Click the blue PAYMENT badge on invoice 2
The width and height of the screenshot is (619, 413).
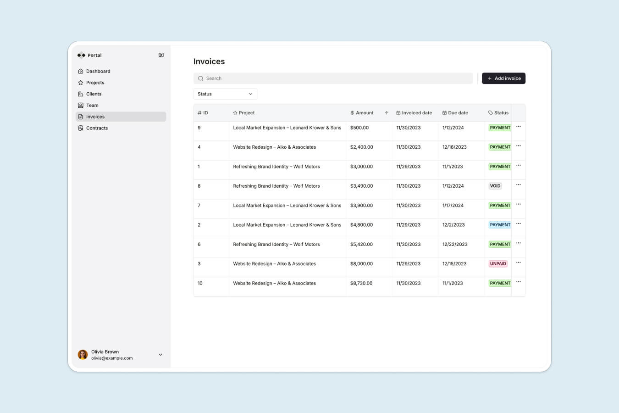click(x=500, y=225)
